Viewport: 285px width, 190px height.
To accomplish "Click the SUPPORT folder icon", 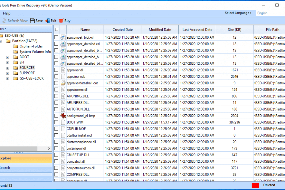I will pos(16,73).
